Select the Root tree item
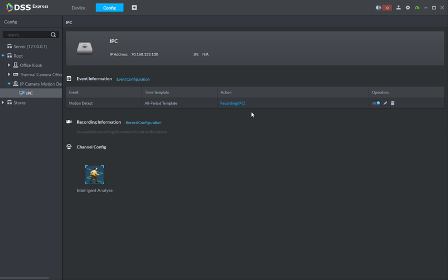 pyautogui.click(x=18, y=55)
